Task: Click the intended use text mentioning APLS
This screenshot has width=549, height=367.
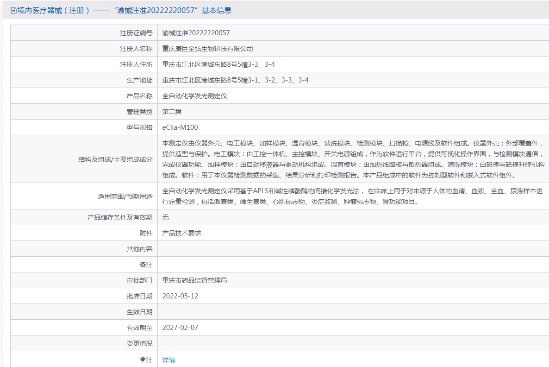Action: (352, 196)
